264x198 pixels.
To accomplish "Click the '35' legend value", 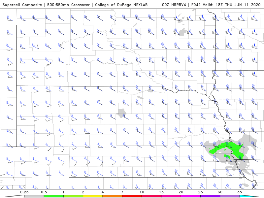I will tap(240, 192).
